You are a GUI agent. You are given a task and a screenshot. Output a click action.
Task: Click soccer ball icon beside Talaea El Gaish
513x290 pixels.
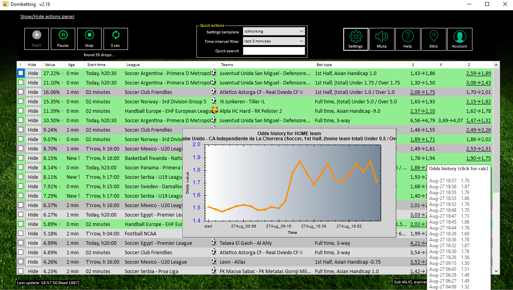[x=214, y=242]
